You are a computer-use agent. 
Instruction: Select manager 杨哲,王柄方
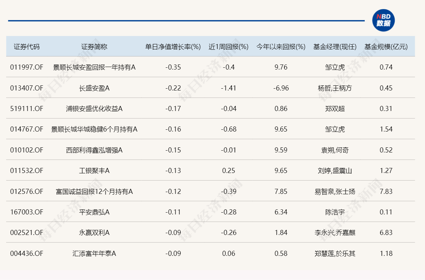click(335, 88)
